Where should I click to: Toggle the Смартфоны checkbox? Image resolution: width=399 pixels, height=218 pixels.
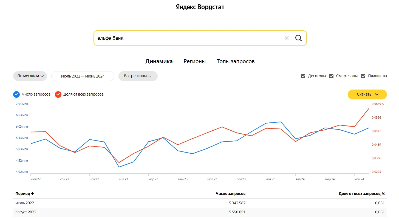(x=331, y=76)
